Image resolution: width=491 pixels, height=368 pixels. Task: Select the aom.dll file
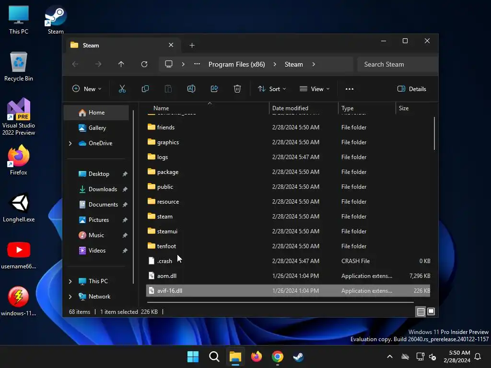(288, 276)
